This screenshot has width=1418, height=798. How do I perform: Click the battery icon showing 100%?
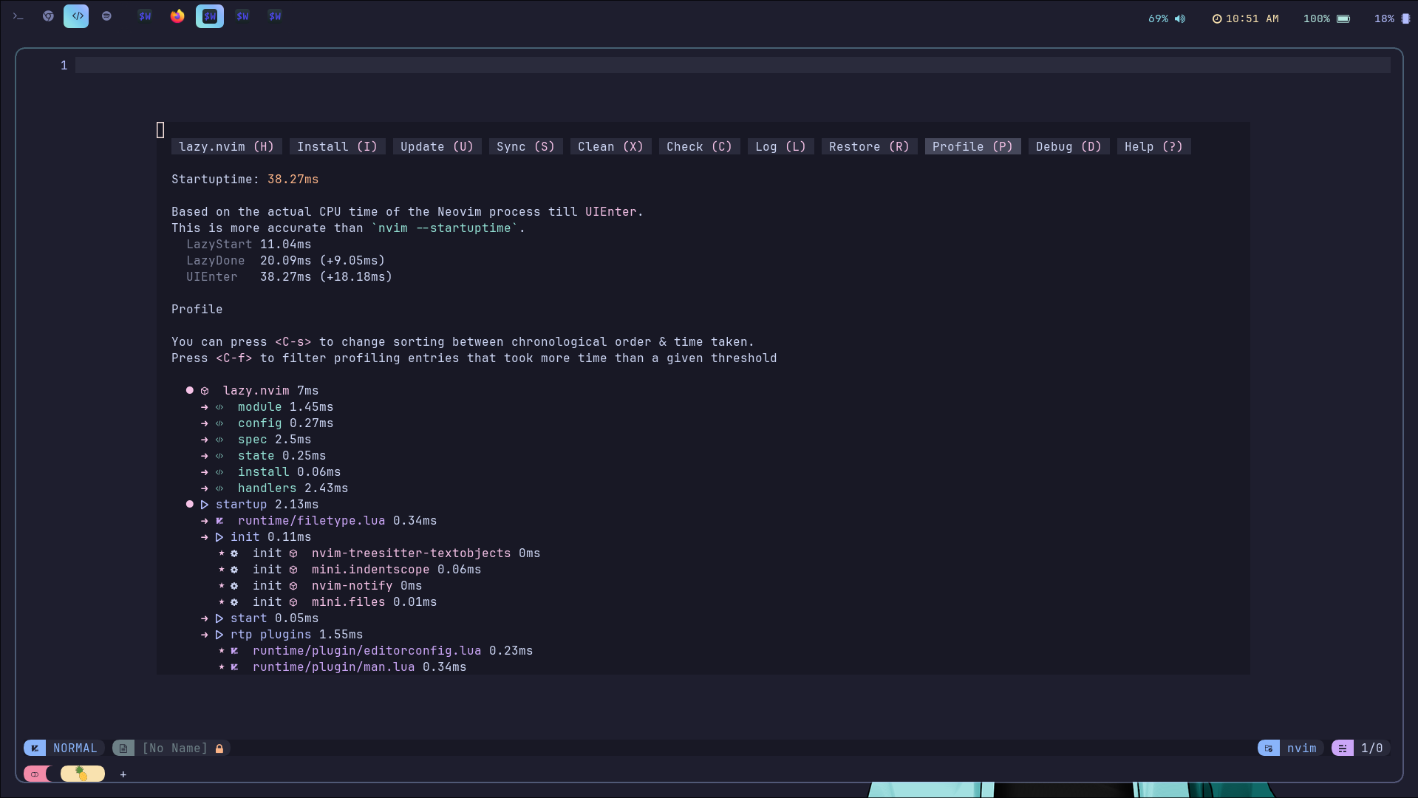(1343, 18)
